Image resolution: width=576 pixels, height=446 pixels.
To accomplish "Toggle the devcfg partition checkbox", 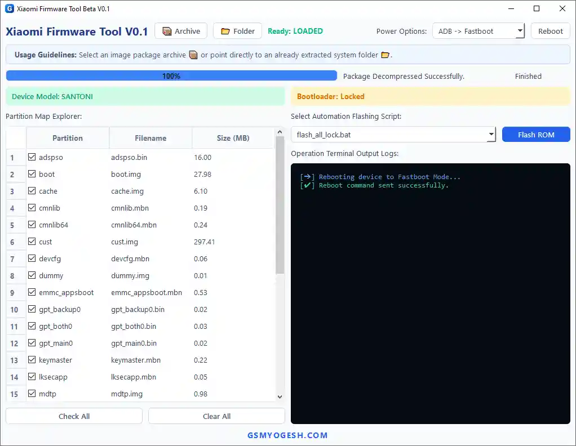I will (32, 258).
